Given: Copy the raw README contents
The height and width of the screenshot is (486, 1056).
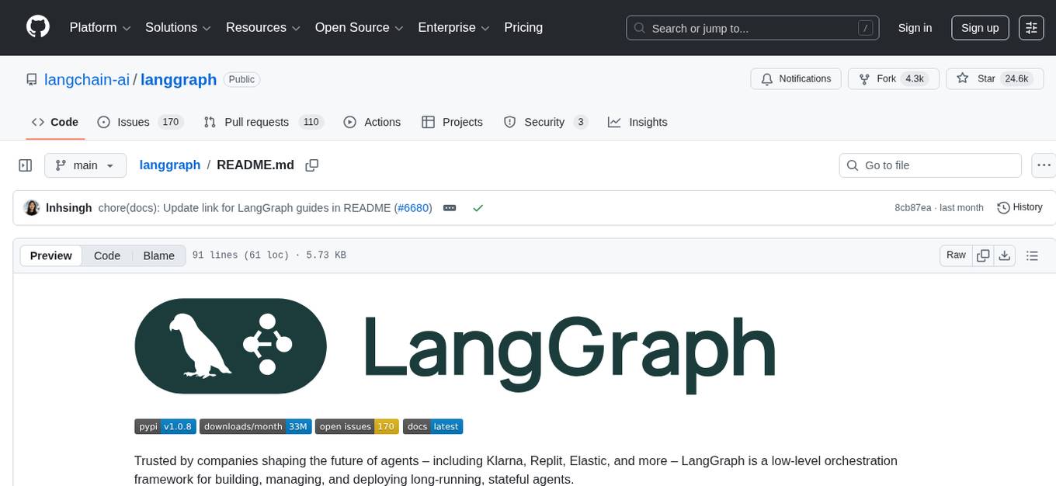Looking at the screenshot, I should (983, 255).
